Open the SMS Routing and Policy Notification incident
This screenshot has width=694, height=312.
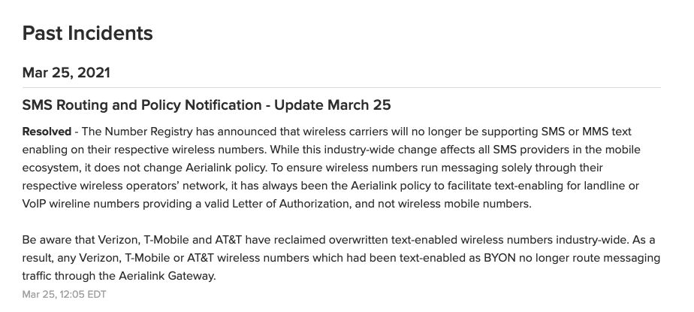tap(207, 105)
